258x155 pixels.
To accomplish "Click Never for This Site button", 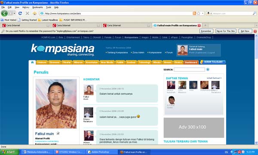I will coord(226,31).
